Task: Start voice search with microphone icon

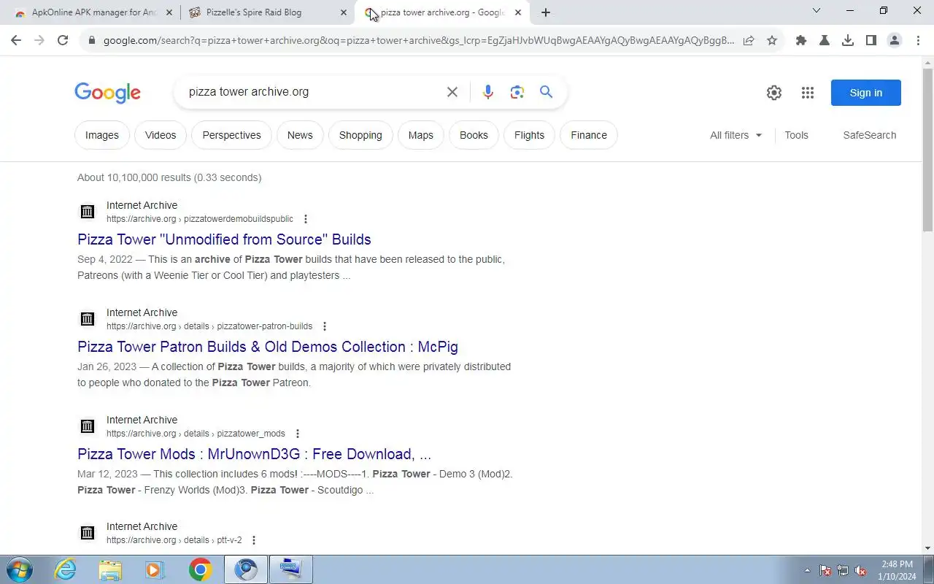Action: [488, 92]
